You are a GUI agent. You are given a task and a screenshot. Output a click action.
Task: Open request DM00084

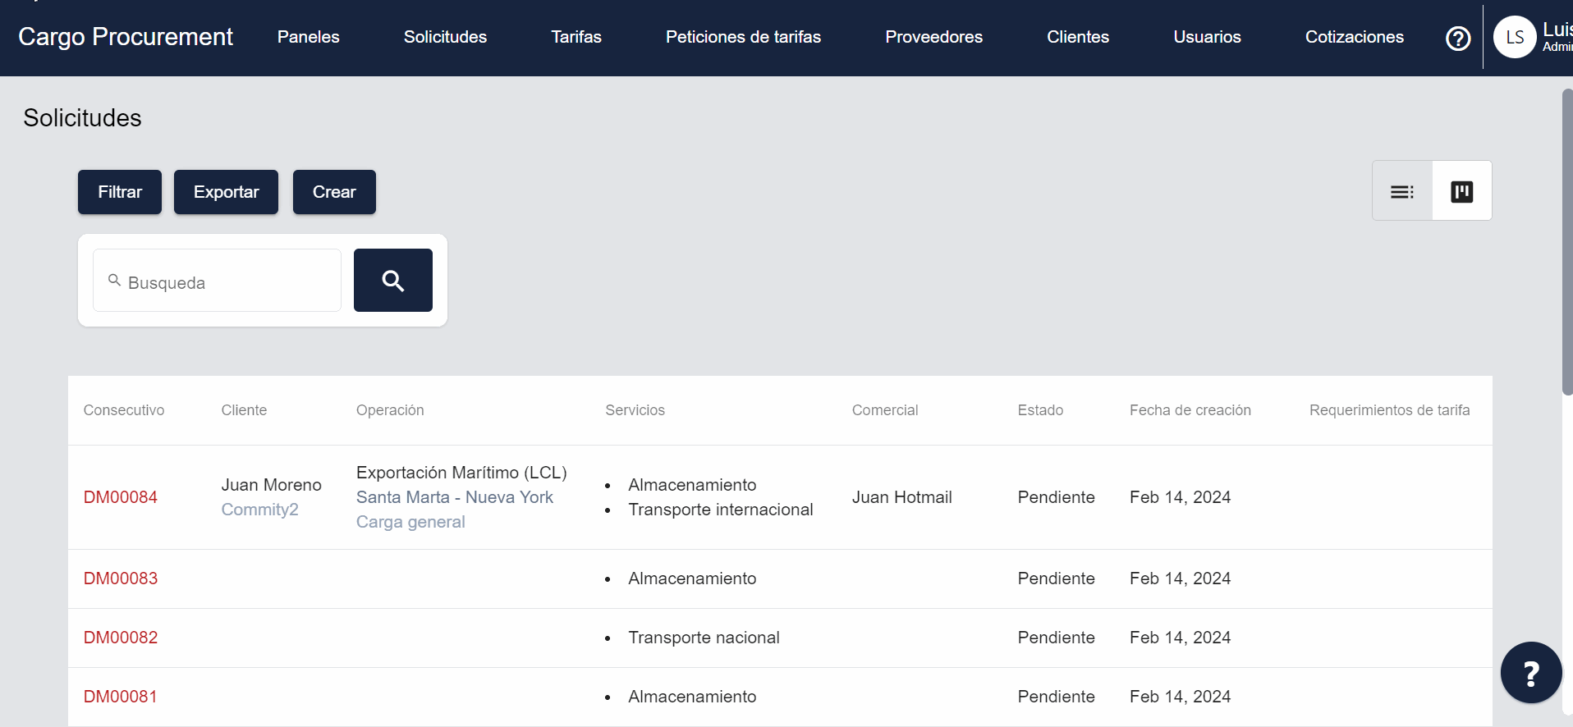click(x=121, y=497)
